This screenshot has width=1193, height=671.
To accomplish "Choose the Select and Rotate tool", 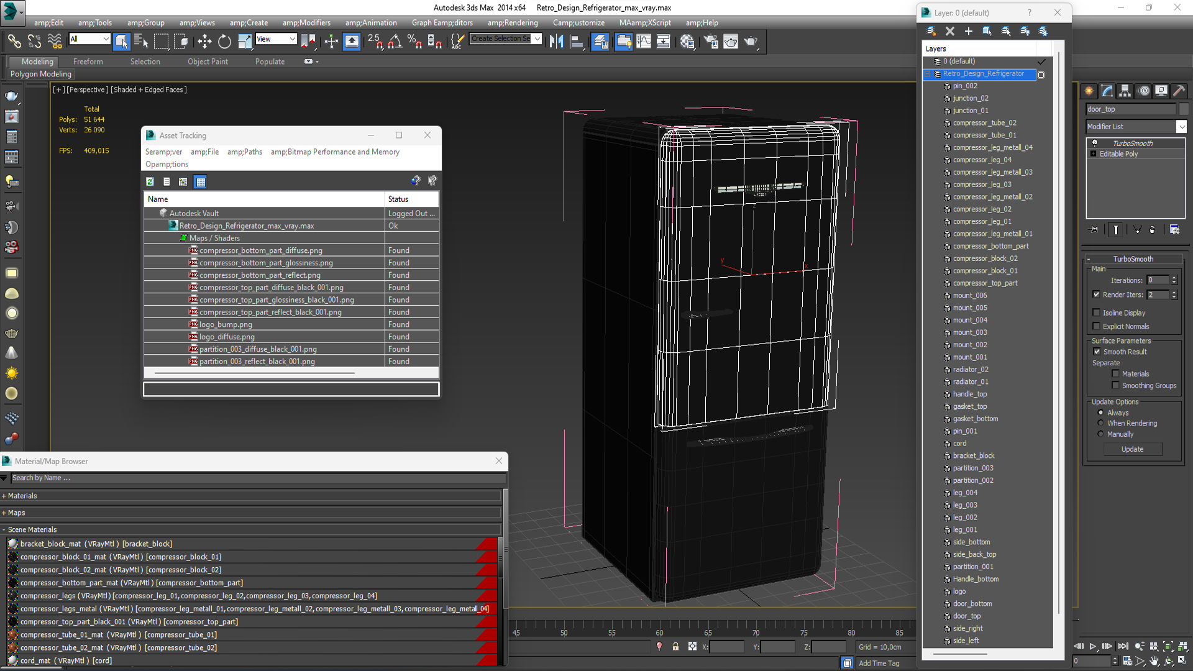I will point(224,42).
